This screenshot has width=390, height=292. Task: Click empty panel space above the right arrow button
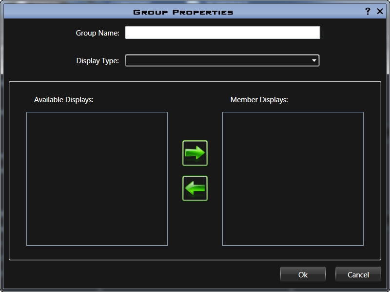195,117
